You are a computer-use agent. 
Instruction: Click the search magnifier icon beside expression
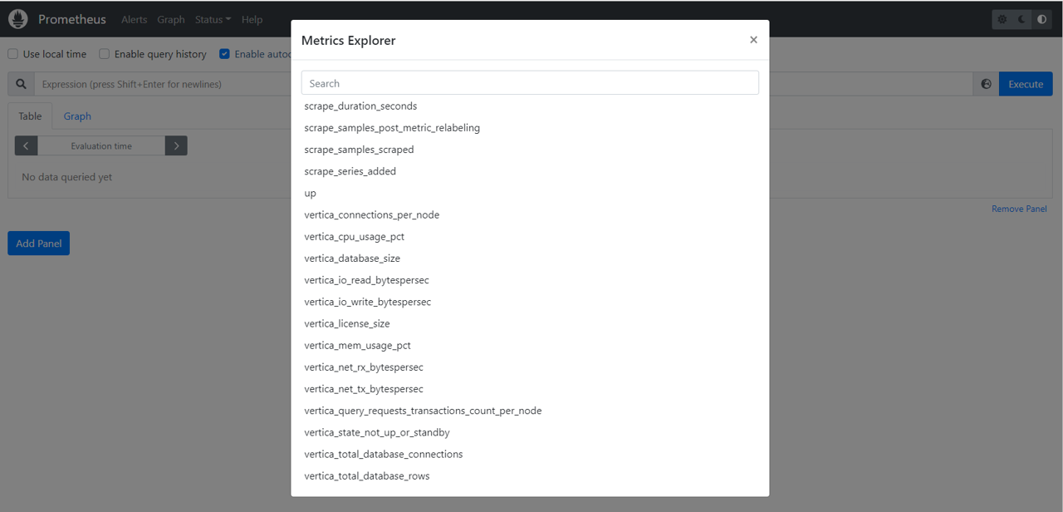(21, 84)
